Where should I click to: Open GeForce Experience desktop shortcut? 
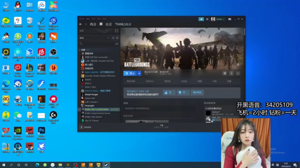click(18, 133)
